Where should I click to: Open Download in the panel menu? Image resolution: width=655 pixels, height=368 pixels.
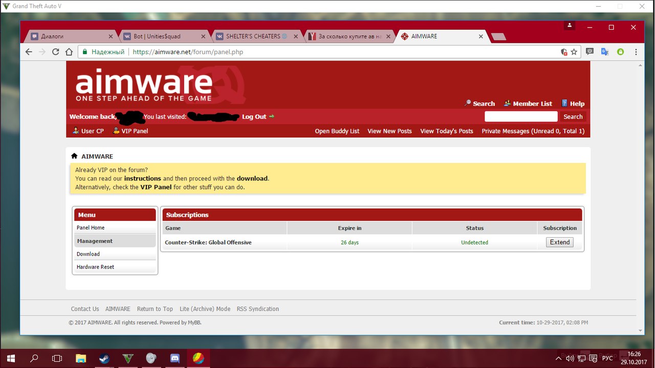89,254
